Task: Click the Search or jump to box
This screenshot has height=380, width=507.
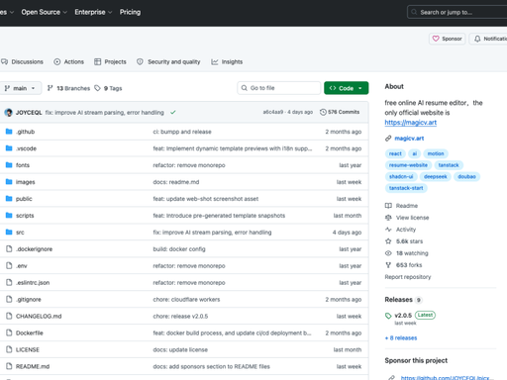Action: click(x=457, y=12)
